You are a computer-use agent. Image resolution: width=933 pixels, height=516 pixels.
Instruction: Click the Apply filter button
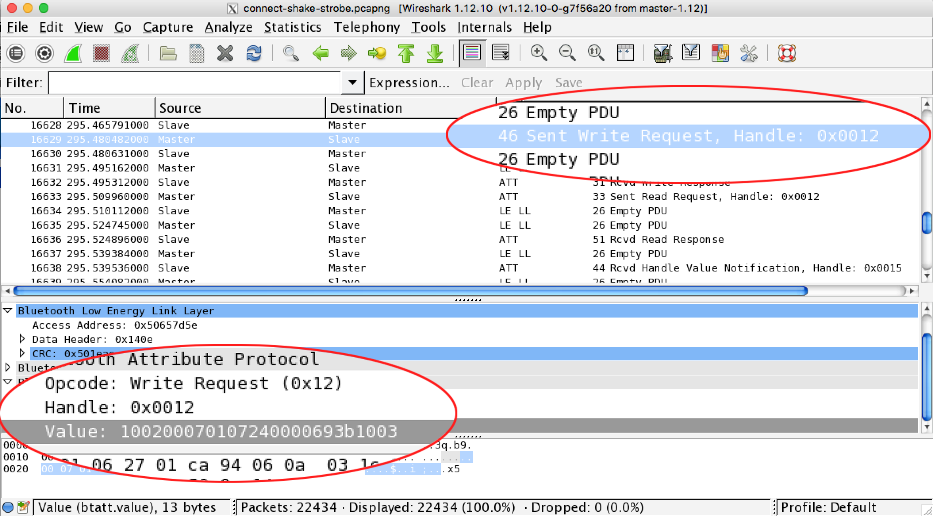pyautogui.click(x=524, y=83)
